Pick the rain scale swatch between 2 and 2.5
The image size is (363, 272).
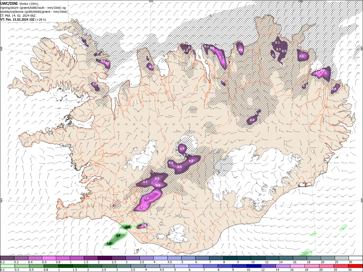[94, 266]
